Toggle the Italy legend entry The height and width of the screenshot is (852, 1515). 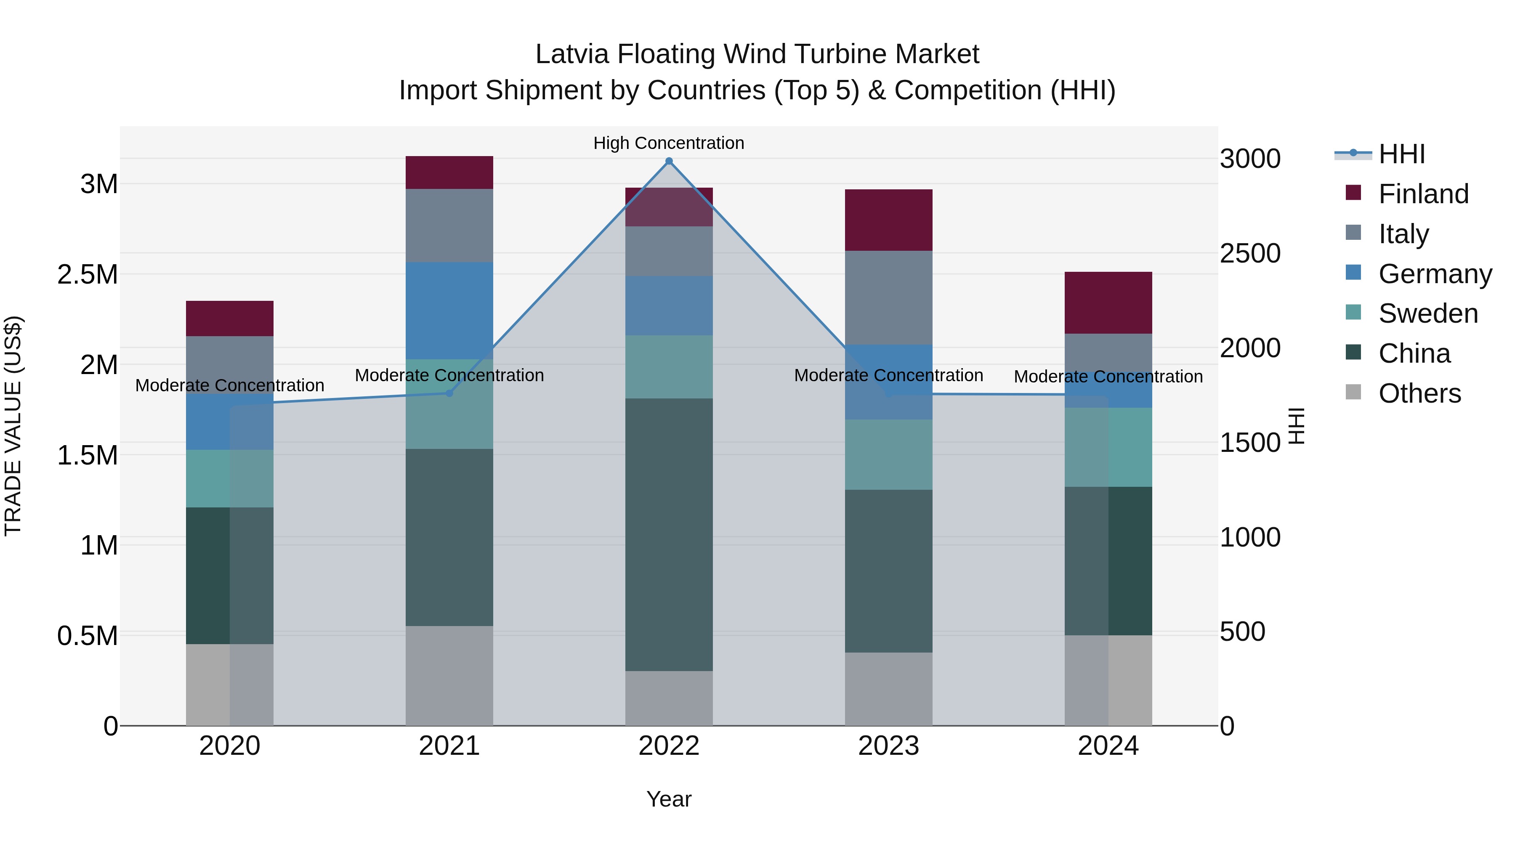click(x=1387, y=234)
